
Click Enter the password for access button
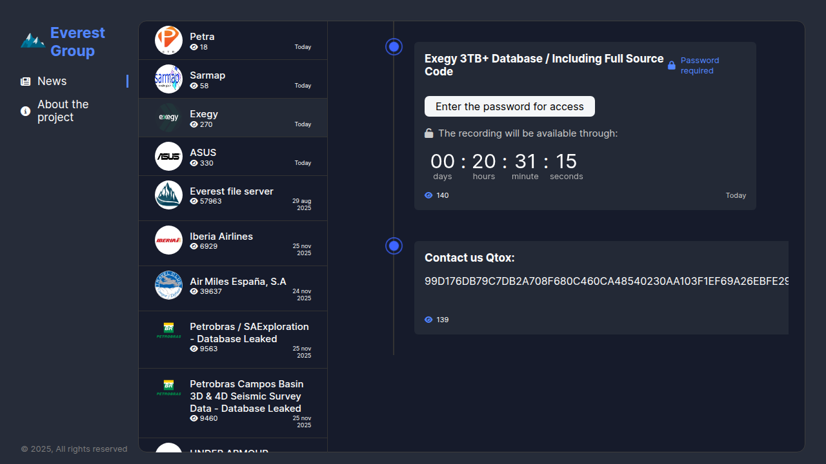(x=509, y=106)
